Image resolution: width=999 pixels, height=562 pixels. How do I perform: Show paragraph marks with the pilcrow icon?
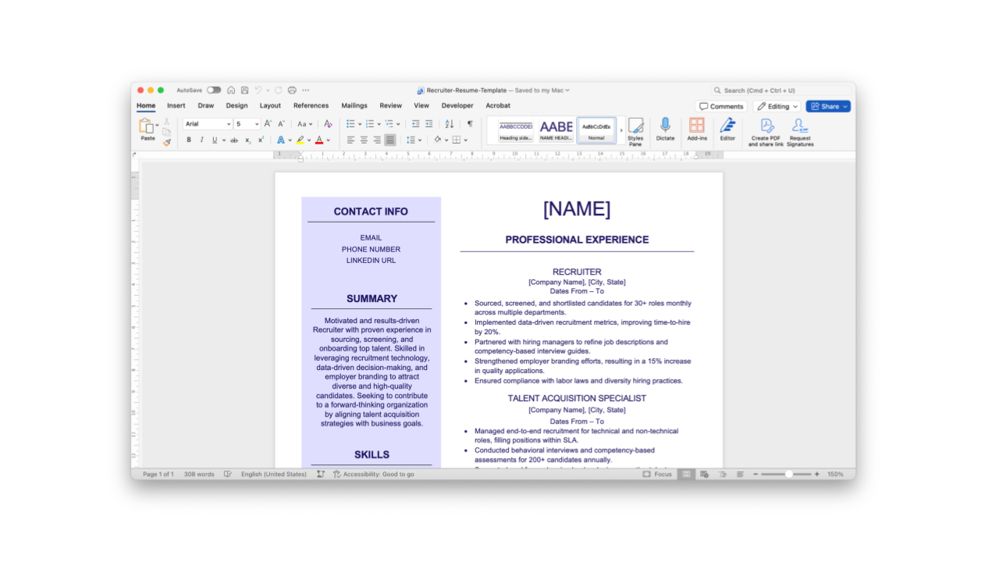pos(470,124)
